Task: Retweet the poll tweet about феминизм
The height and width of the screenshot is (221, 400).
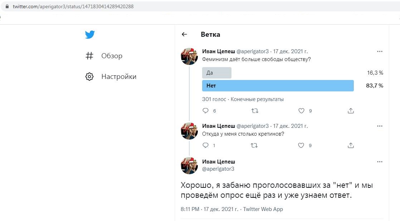Action: [x=255, y=111]
